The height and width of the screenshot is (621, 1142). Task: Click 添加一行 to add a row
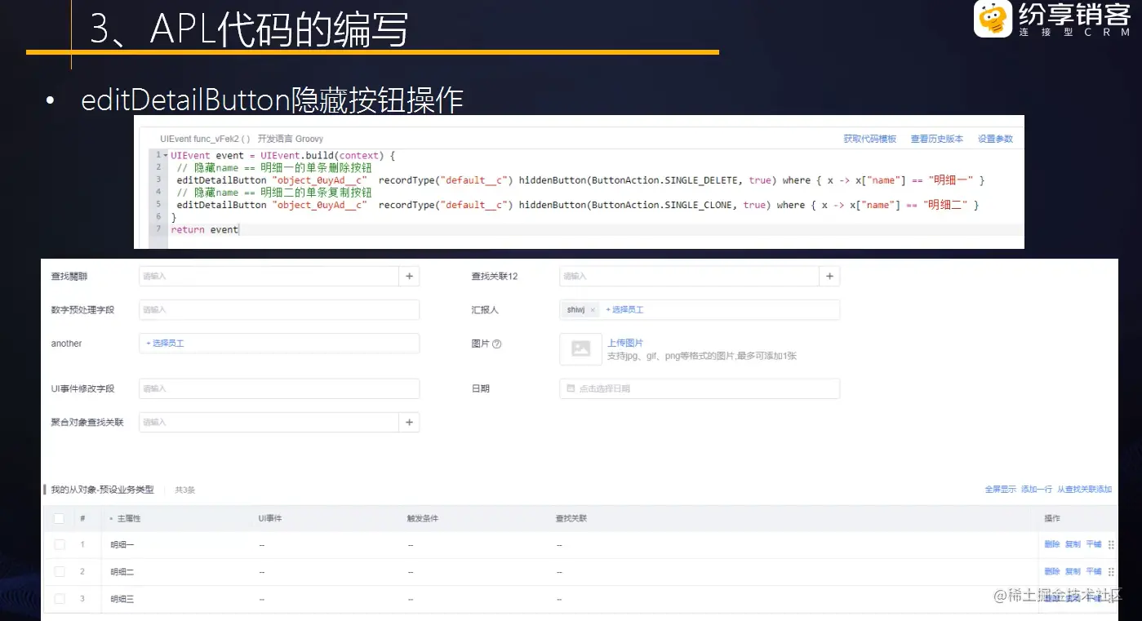click(1037, 490)
